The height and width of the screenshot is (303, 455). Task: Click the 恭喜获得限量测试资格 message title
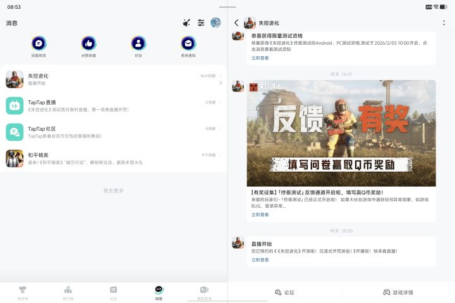[x=277, y=35]
